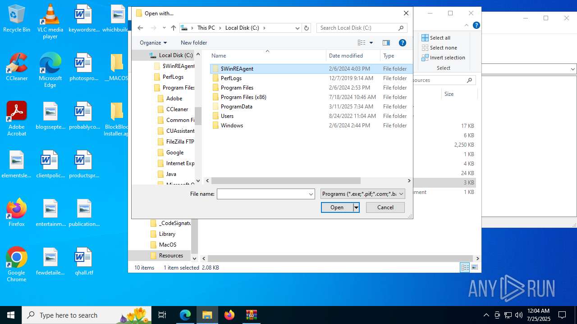Sort by the Name column header
This screenshot has height=324, width=577.
[x=267, y=56]
